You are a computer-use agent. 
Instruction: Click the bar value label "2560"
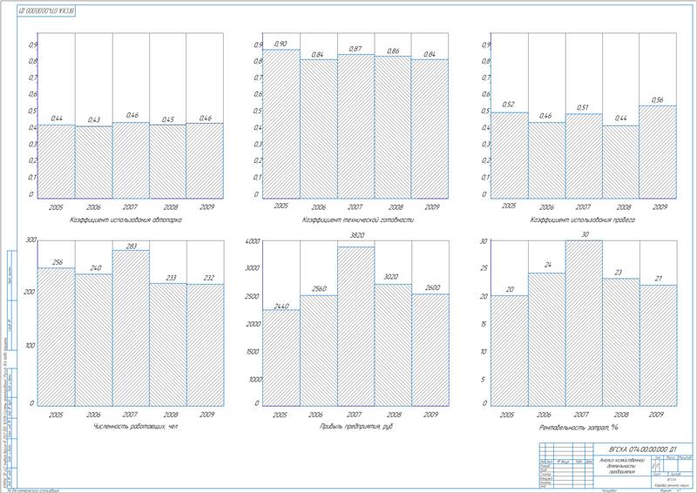pyautogui.click(x=319, y=289)
